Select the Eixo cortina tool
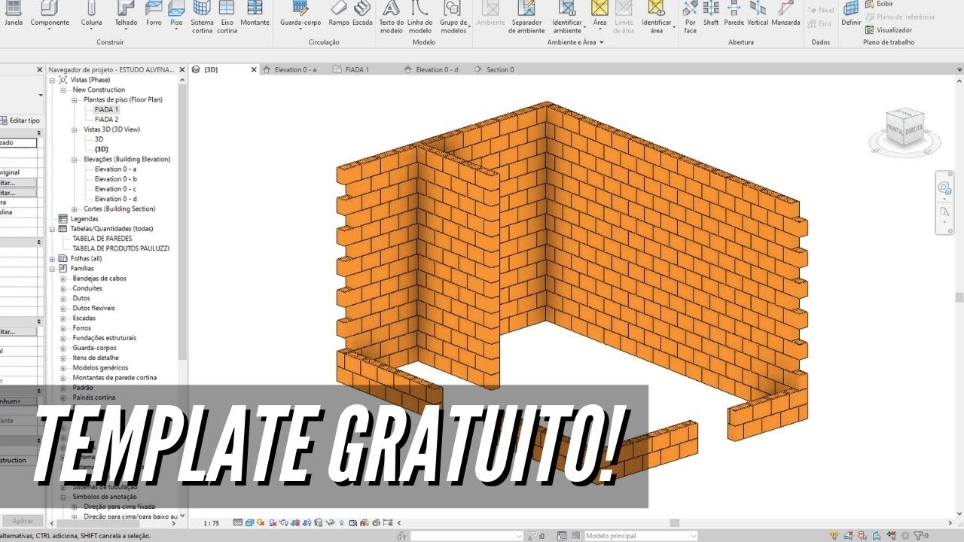Viewport: 964px width, 542px height. tap(227, 17)
